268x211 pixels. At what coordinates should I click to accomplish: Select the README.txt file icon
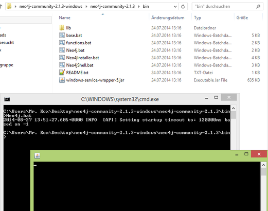pos(62,73)
